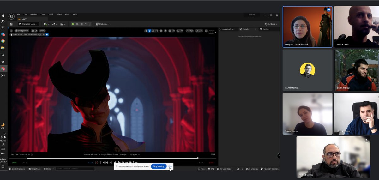Choose the Translate move gizmo tool
This screenshot has height=180, width=379.
[x=149, y=31]
